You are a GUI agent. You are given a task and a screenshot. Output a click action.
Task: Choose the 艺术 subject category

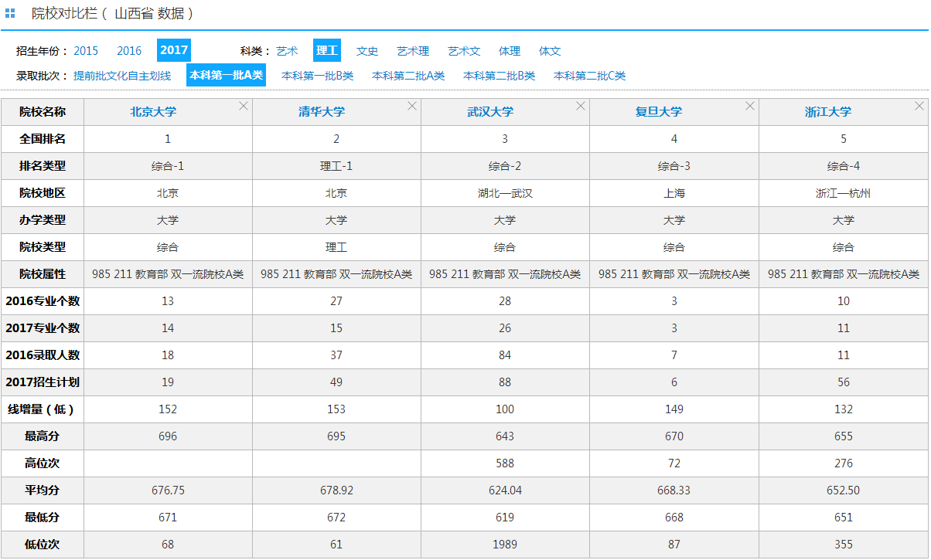click(287, 51)
